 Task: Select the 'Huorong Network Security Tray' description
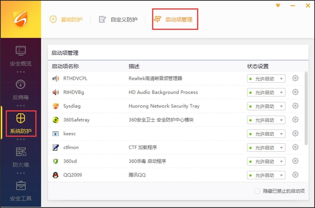pos(164,106)
